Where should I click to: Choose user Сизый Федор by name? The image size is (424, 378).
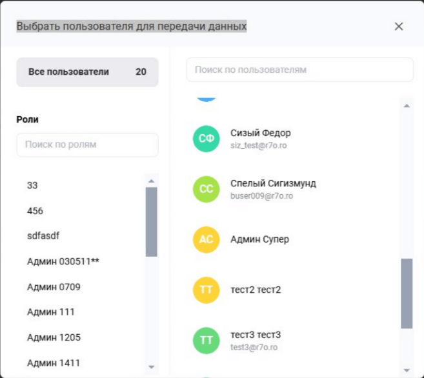coord(261,133)
